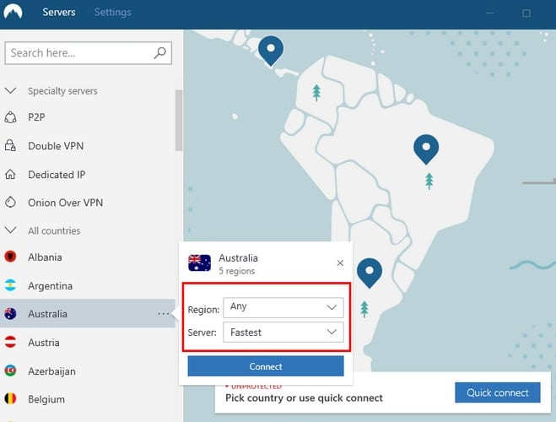This screenshot has width=556, height=422.
Task: Collapse the Specialty servers section
Action: (x=10, y=91)
